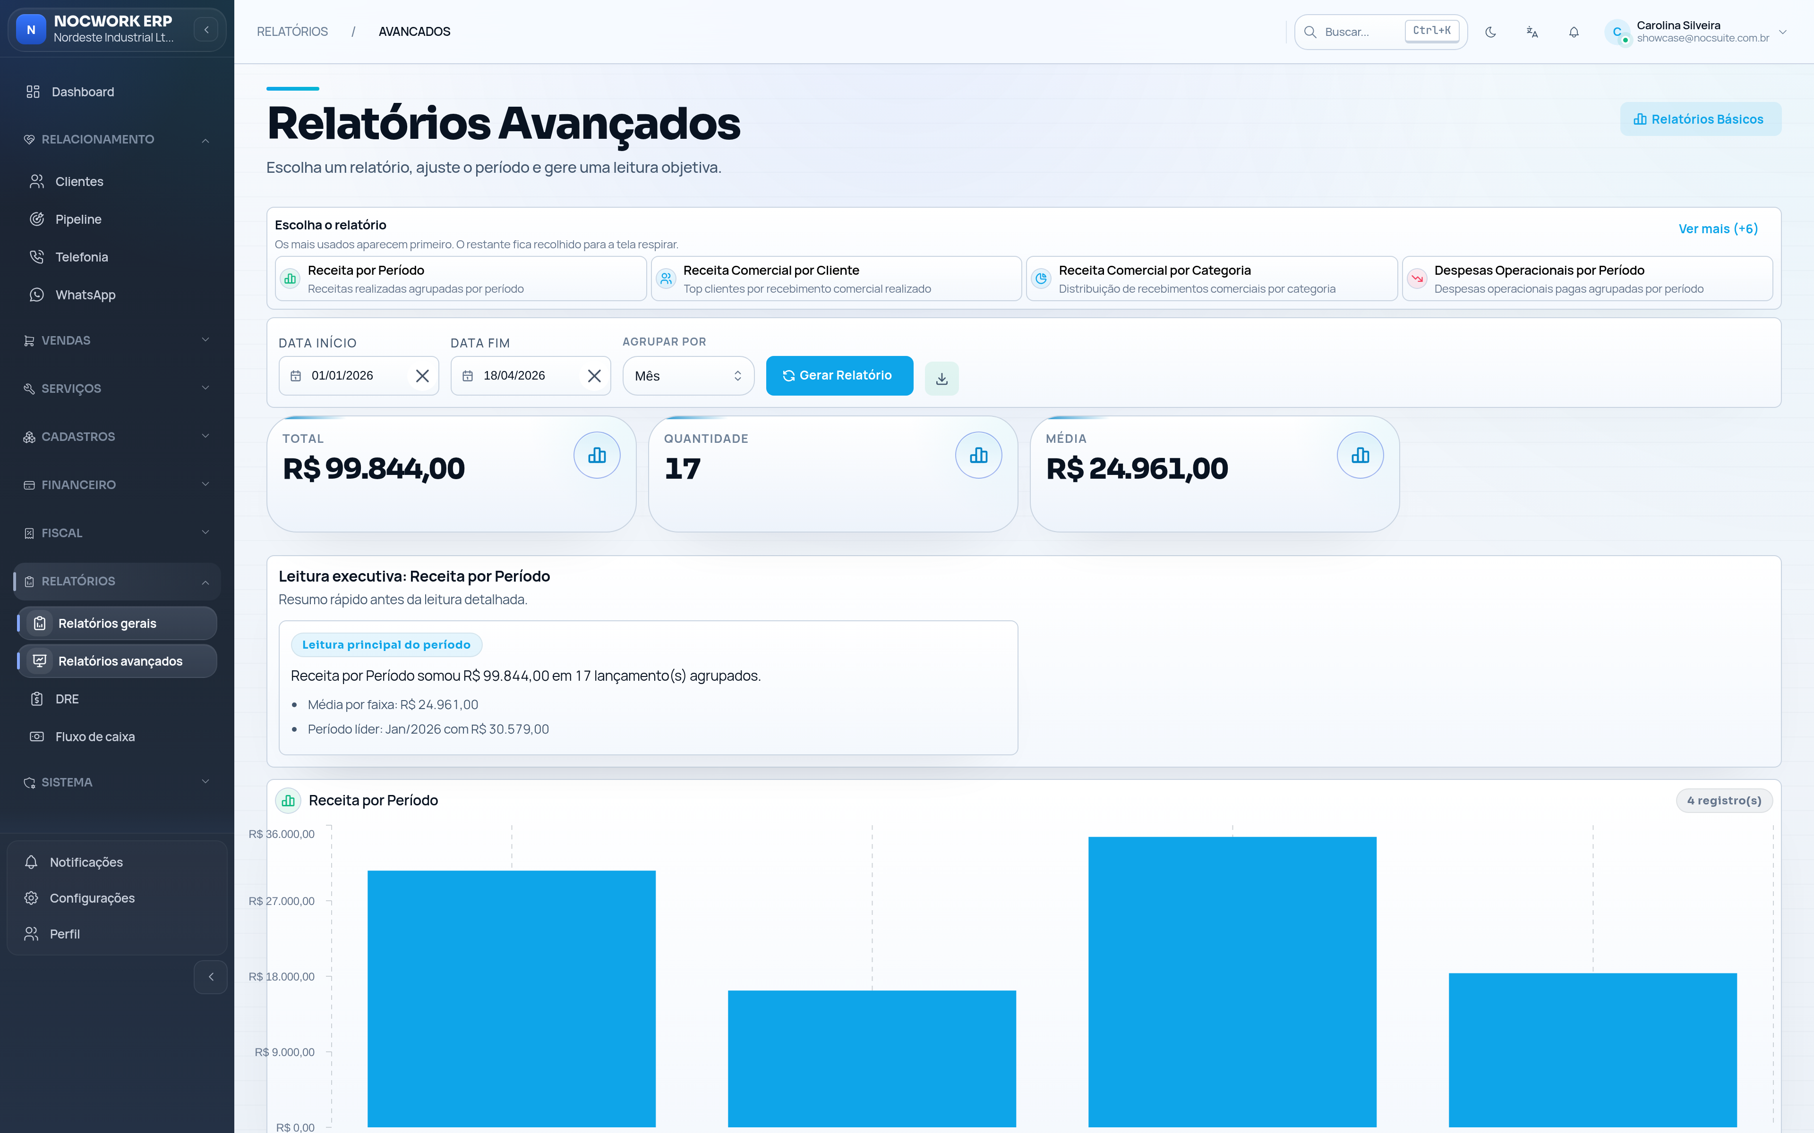Collapse the RELATÓRIOS section
1814x1133 pixels.
(x=117, y=582)
